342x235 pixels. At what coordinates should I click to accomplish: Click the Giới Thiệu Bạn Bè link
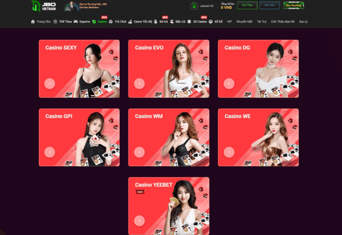[x=283, y=21]
